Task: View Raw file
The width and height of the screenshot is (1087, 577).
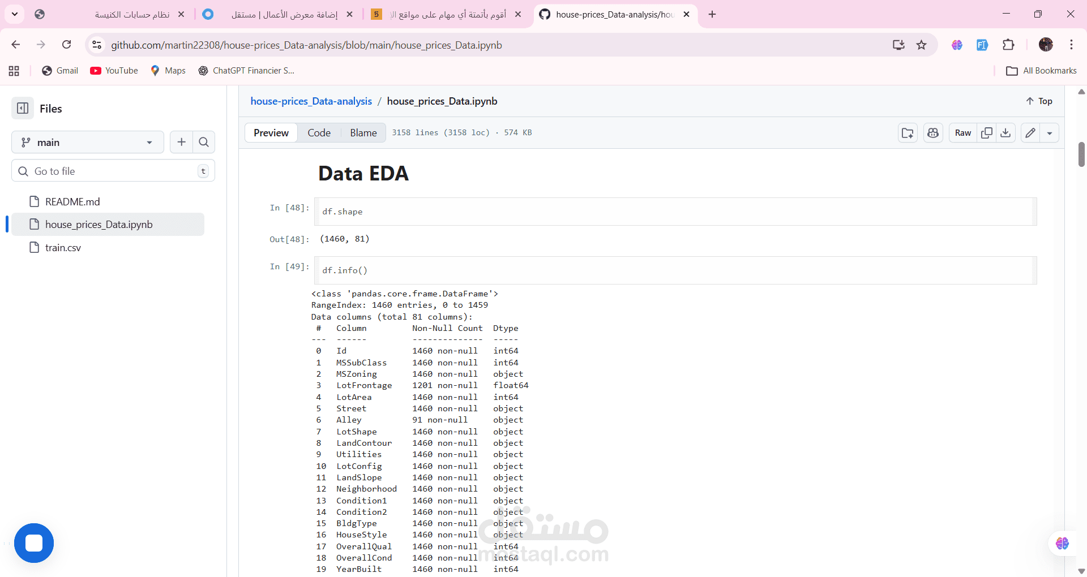Action: 963,133
